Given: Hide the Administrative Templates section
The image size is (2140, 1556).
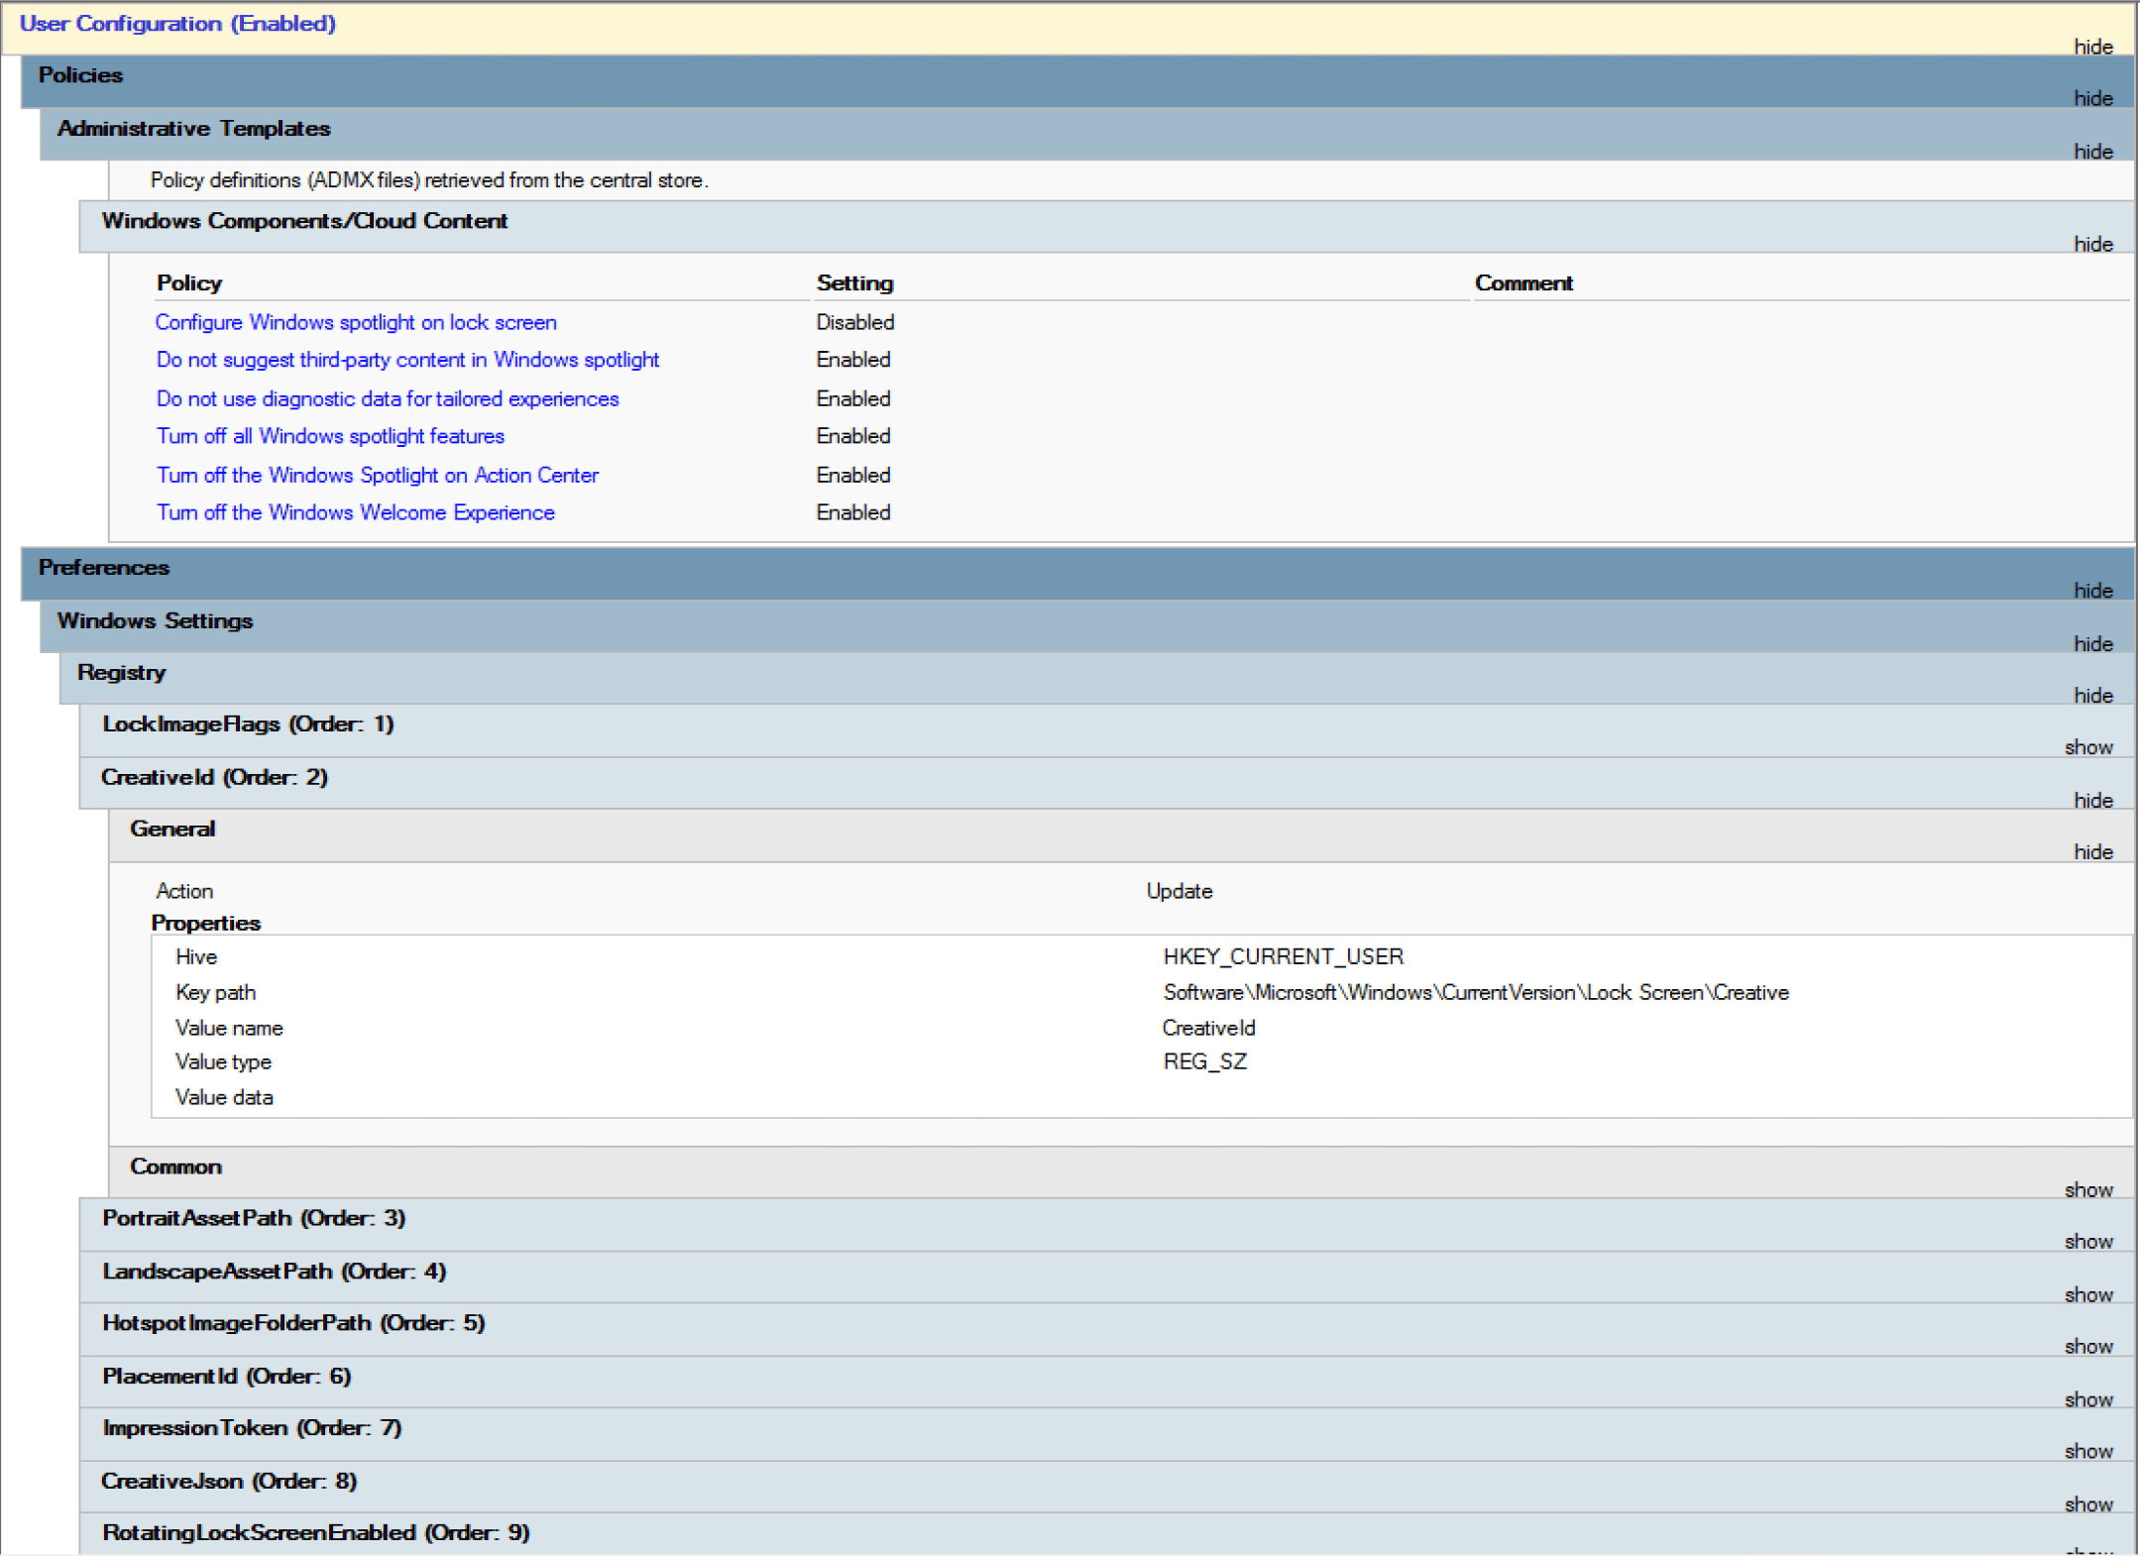Looking at the screenshot, I should 2091,152.
